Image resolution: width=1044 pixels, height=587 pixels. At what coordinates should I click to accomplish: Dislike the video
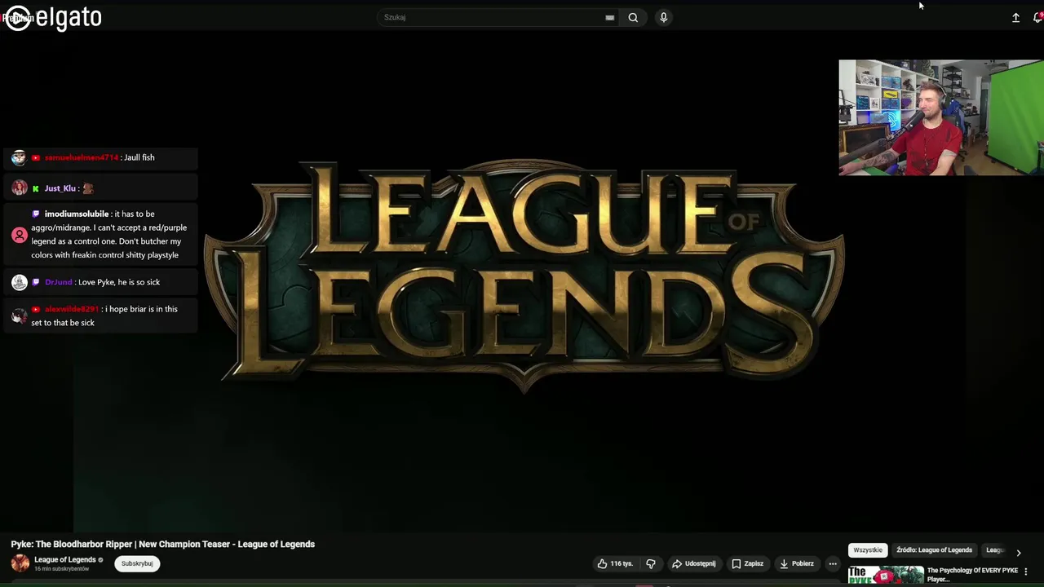pyautogui.click(x=651, y=563)
